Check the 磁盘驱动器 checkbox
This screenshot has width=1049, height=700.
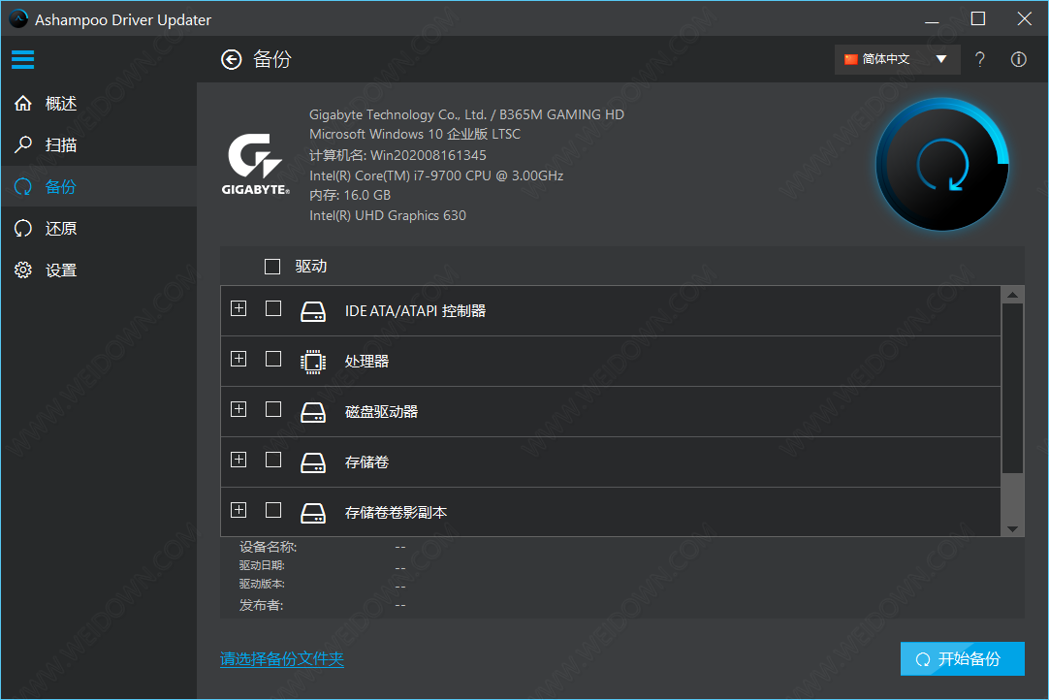pyautogui.click(x=273, y=409)
